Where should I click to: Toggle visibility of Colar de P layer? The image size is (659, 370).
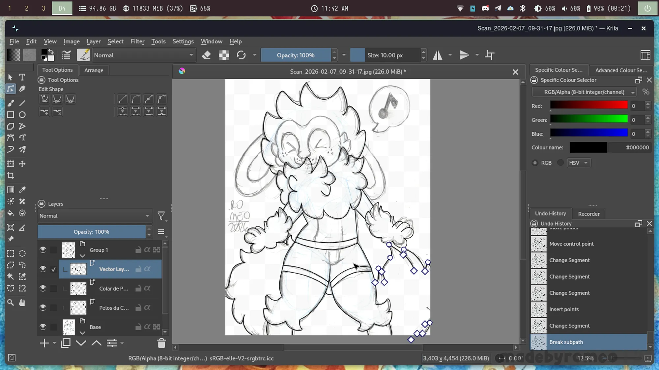43,288
